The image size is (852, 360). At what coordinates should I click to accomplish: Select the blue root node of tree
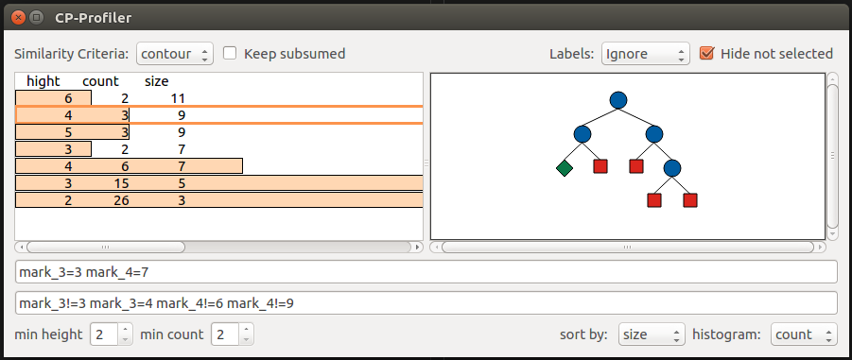(x=618, y=100)
